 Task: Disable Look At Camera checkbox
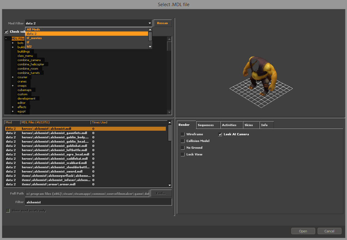220,134
